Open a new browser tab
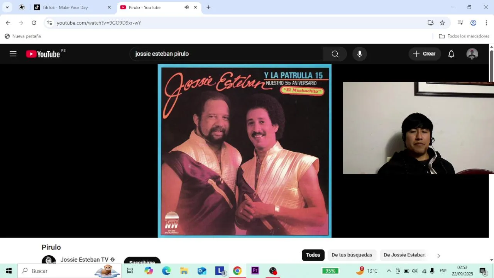This screenshot has height=278, width=494. pos(208,7)
